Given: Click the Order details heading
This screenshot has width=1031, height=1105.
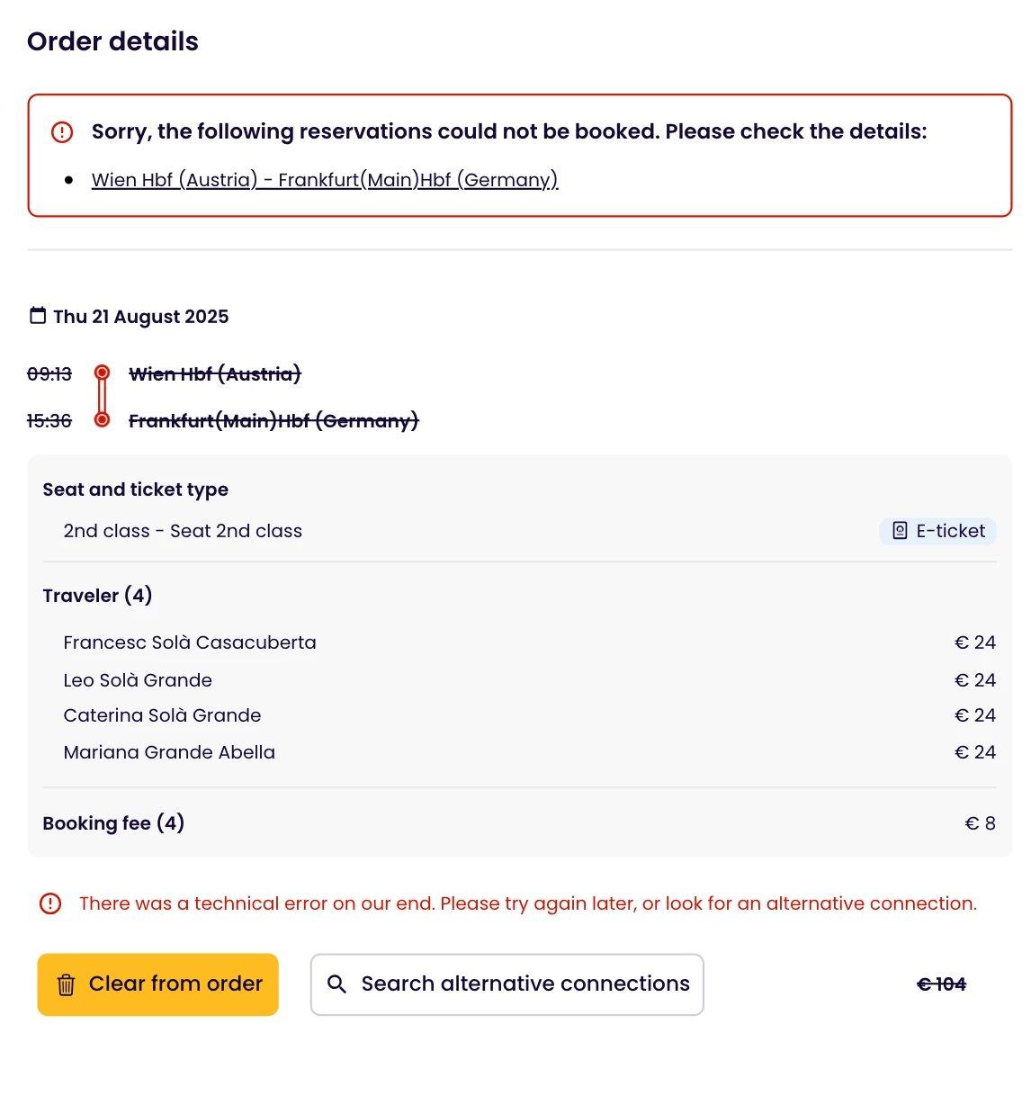Looking at the screenshot, I should pos(112,41).
